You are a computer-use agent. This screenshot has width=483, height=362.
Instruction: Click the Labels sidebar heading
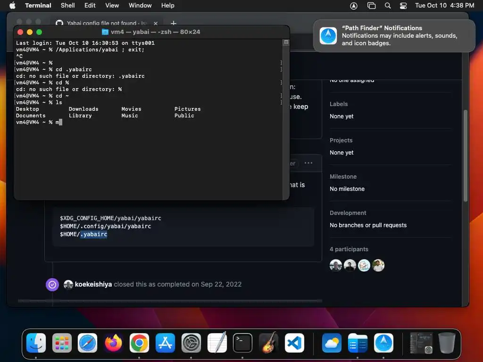click(339, 104)
